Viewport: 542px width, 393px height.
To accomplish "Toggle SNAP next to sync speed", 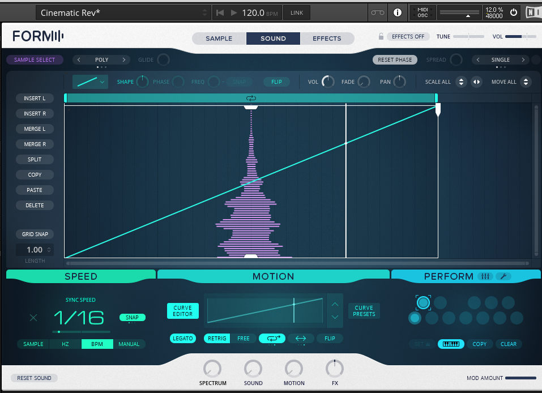I will [x=132, y=317].
